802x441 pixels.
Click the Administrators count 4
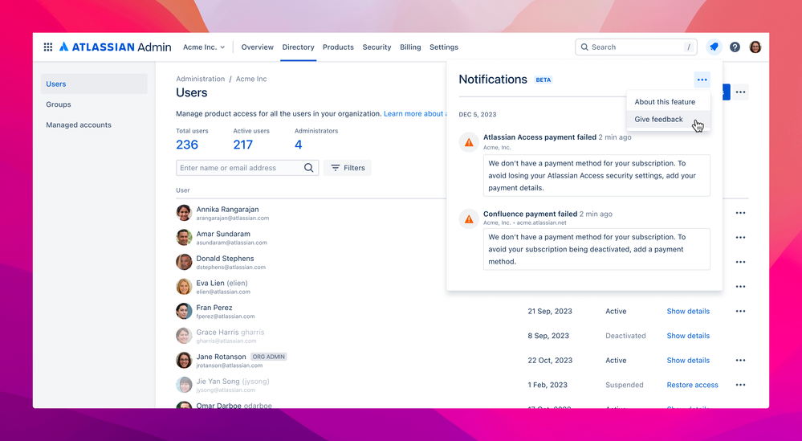pos(298,145)
